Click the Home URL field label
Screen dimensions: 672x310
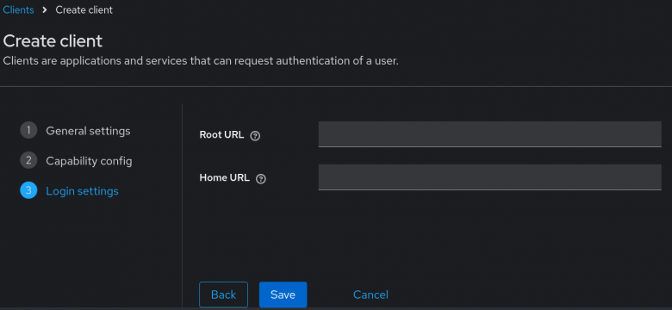(225, 177)
